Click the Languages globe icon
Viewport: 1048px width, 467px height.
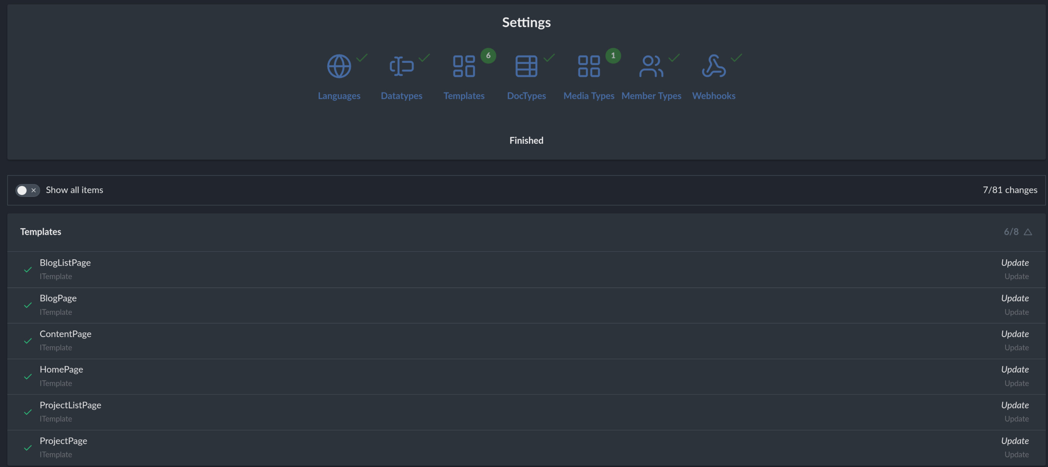click(x=339, y=66)
